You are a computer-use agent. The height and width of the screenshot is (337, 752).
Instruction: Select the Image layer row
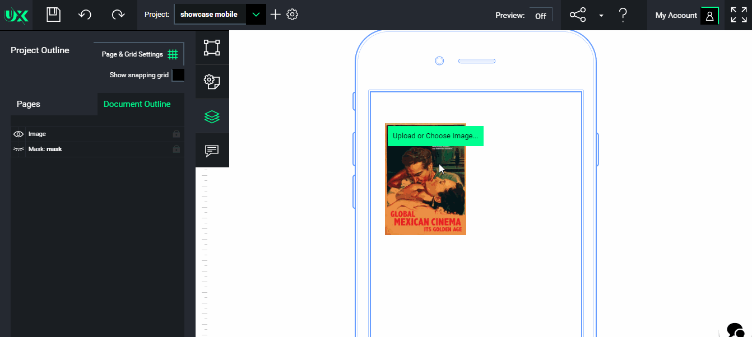(98, 134)
